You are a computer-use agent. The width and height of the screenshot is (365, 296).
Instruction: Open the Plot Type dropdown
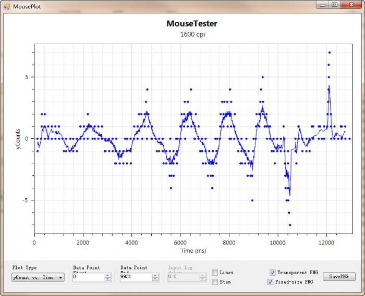[38, 277]
